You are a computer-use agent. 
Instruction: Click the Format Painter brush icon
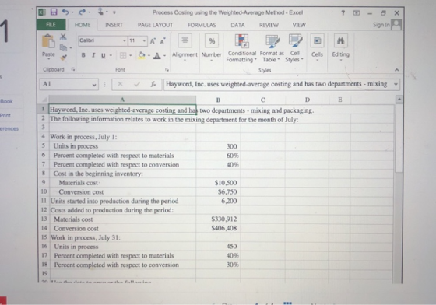tap(63, 58)
